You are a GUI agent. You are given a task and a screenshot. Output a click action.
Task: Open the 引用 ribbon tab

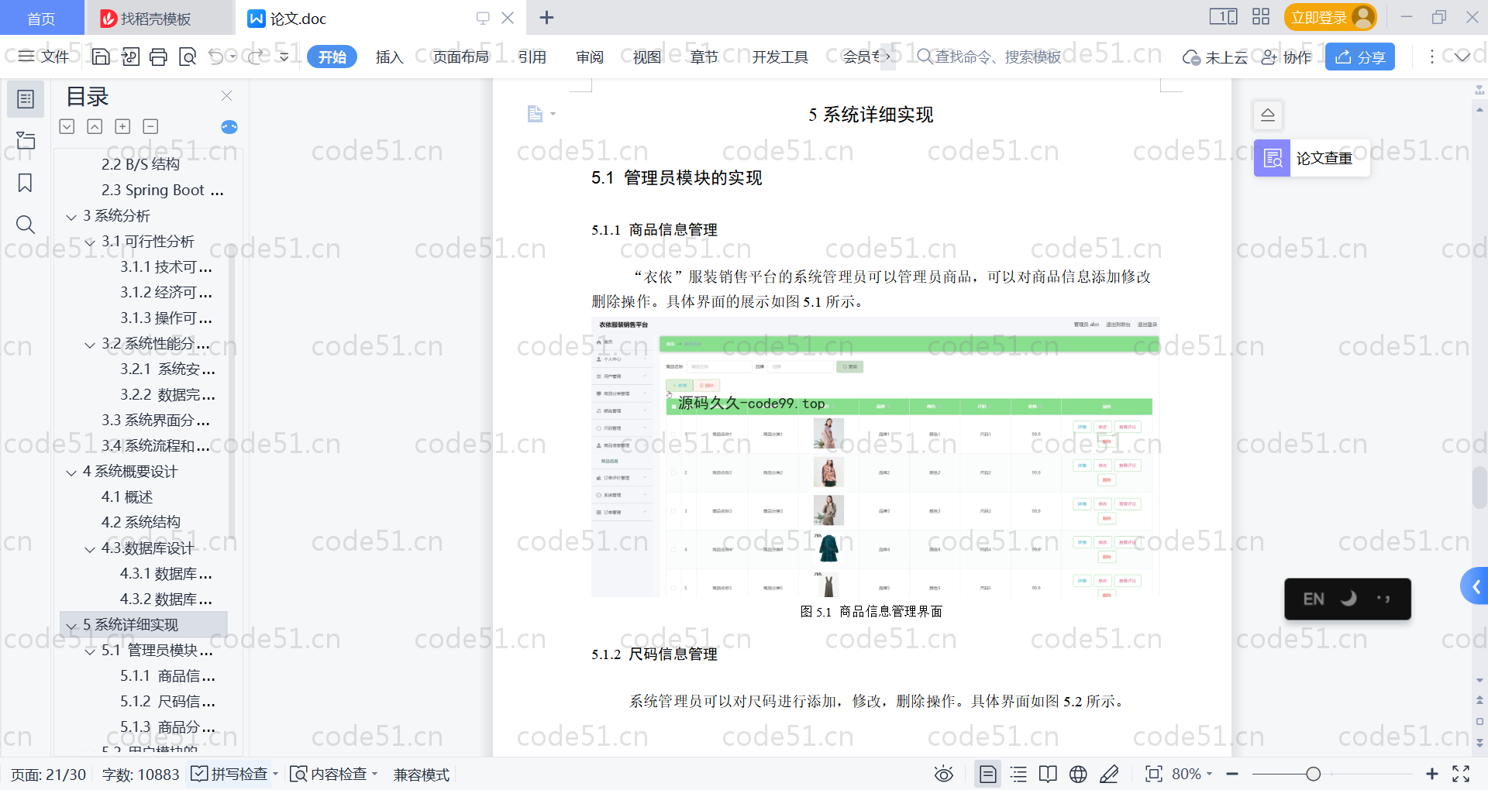[x=532, y=57]
